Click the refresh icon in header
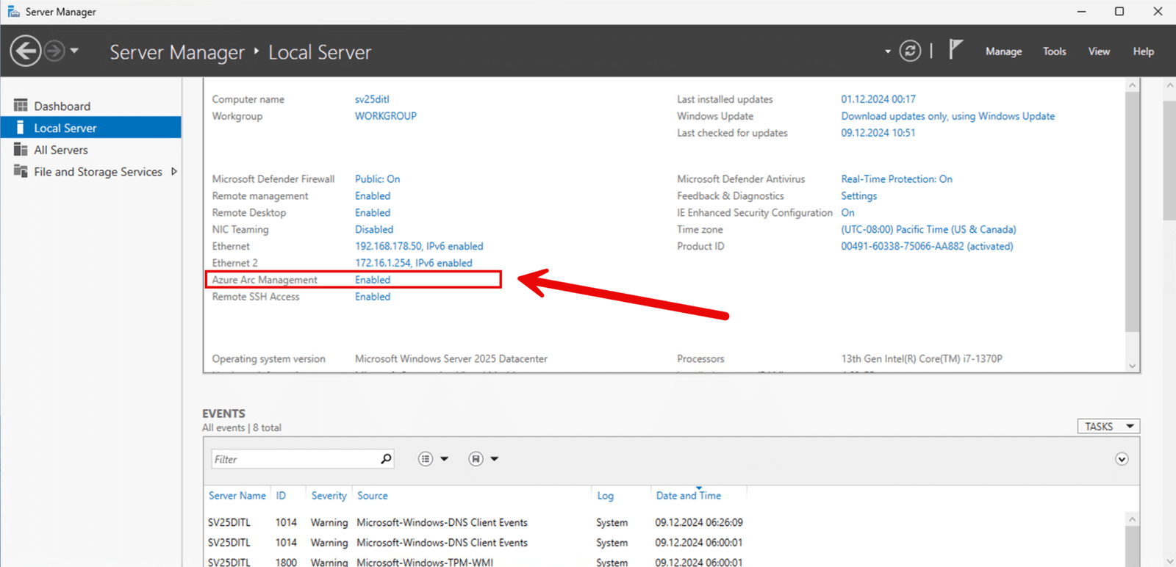The image size is (1176, 567). pos(910,51)
